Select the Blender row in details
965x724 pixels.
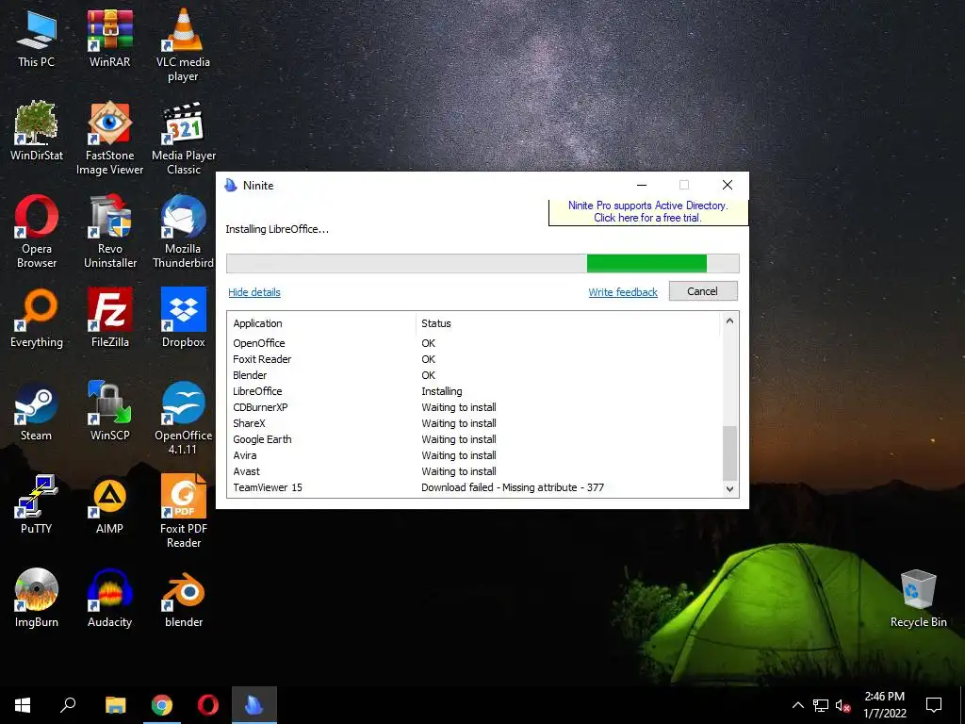[474, 375]
